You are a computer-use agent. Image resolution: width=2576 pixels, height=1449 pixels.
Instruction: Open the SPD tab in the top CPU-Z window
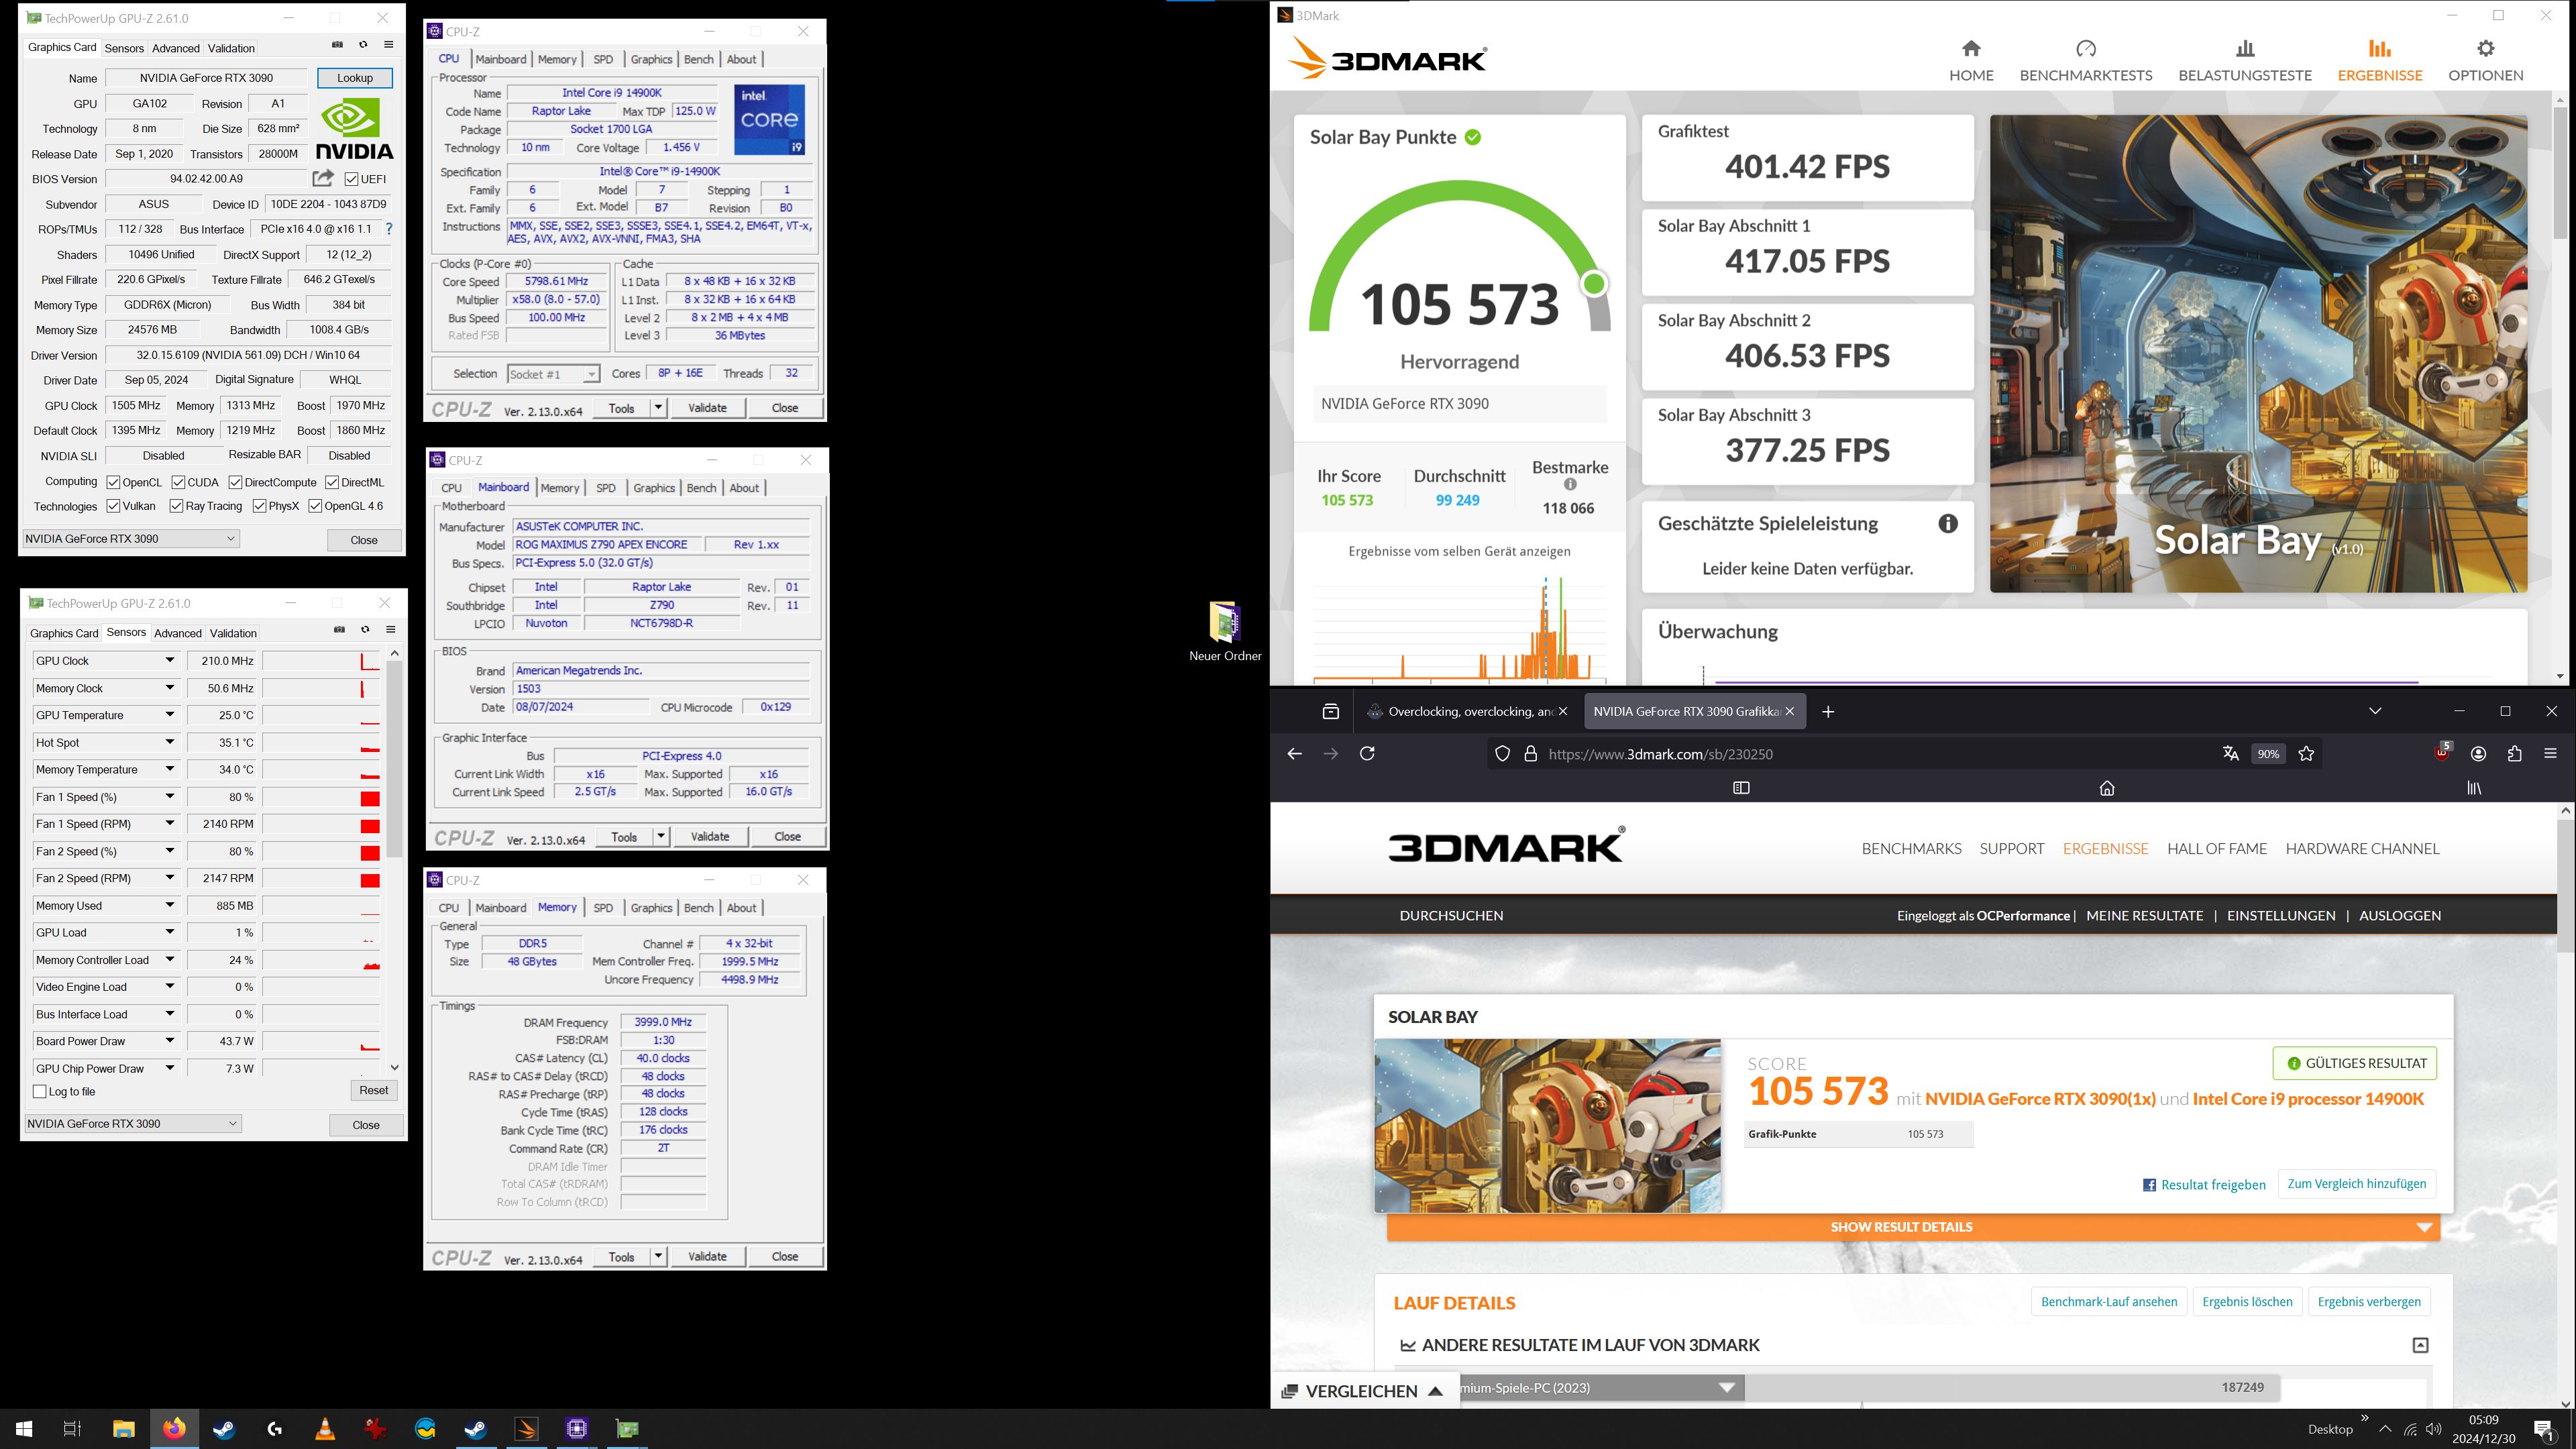[x=603, y=59]
